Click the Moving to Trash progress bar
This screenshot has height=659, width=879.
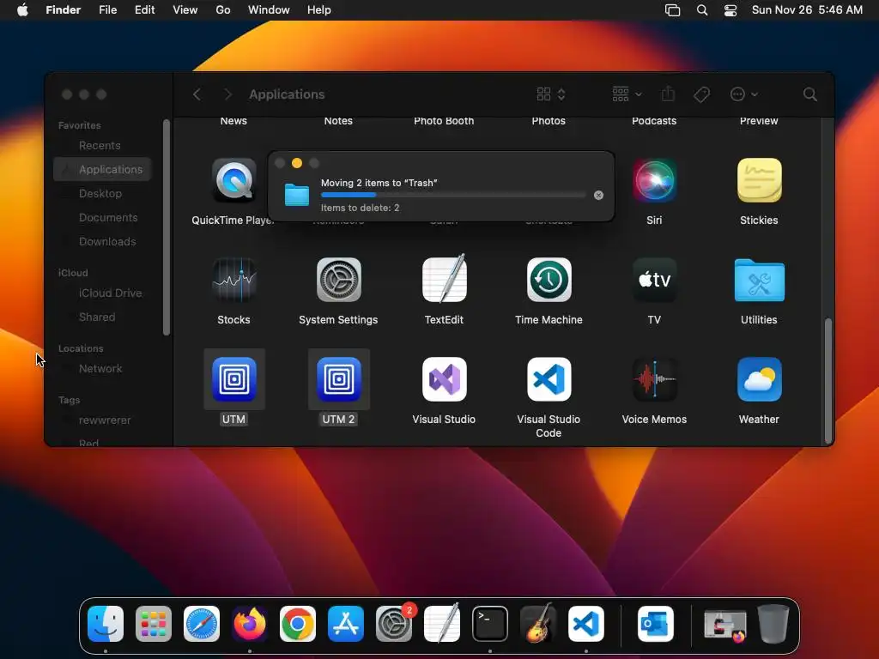(x=453, y=195)
